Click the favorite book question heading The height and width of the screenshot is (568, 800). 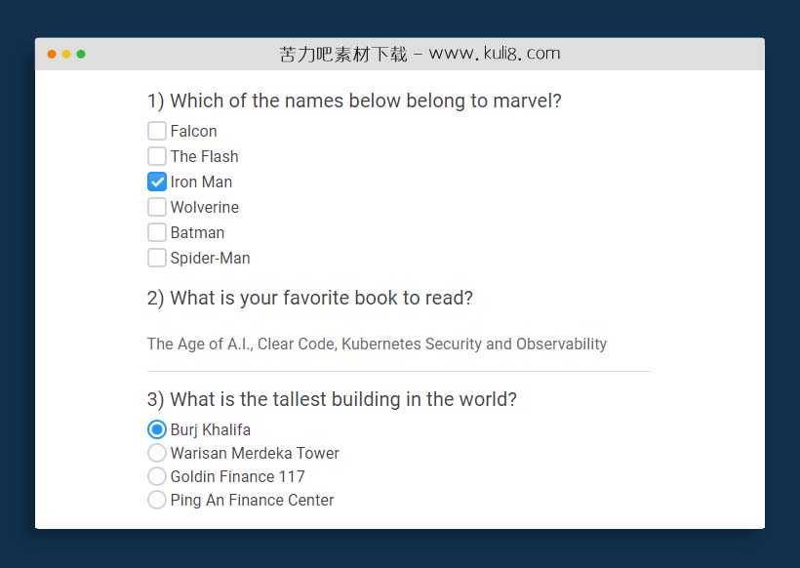coord(309,298)
